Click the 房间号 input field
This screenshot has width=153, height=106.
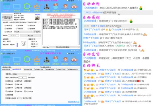tap(13, 35)
